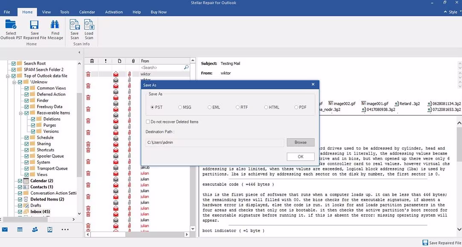This screenshot has width=462, height=247.
Task: Click the Browse button
Action: pyautogui.click(x=301, y=142)
